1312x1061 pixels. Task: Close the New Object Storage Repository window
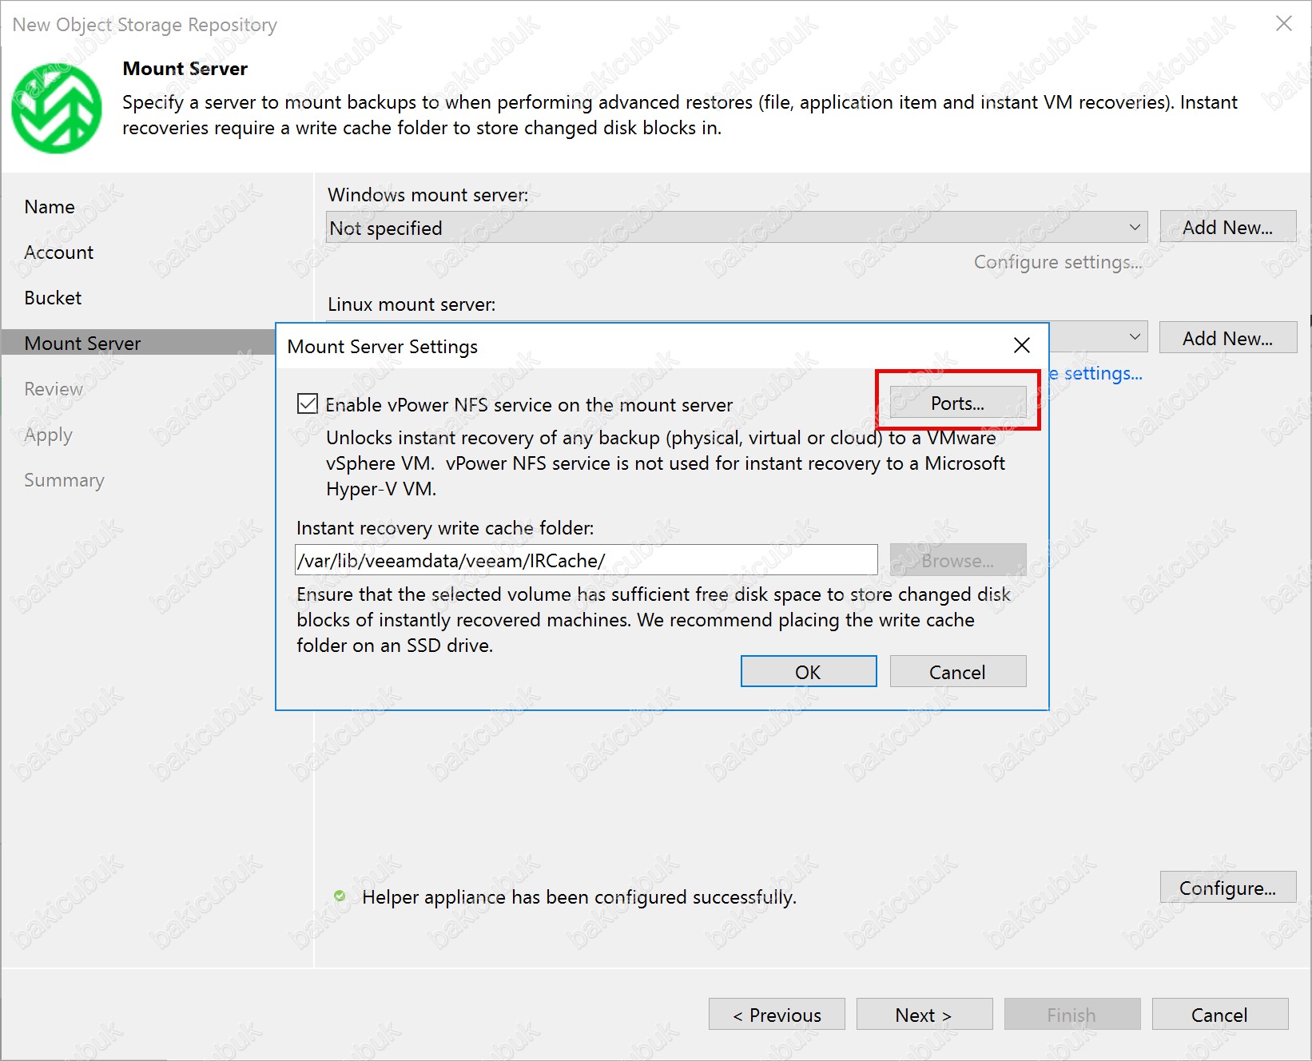pyautogui.click(x=1283, y=24)
